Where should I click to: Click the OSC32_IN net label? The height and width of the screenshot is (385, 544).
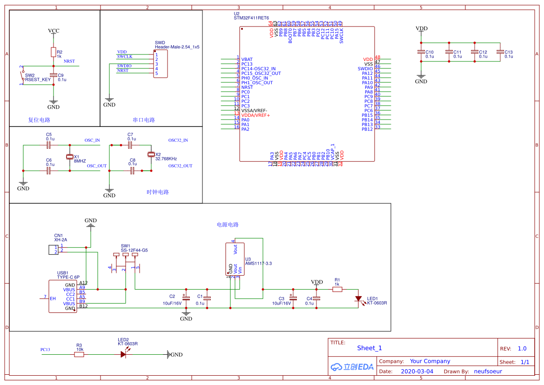[x=178, y=140]
